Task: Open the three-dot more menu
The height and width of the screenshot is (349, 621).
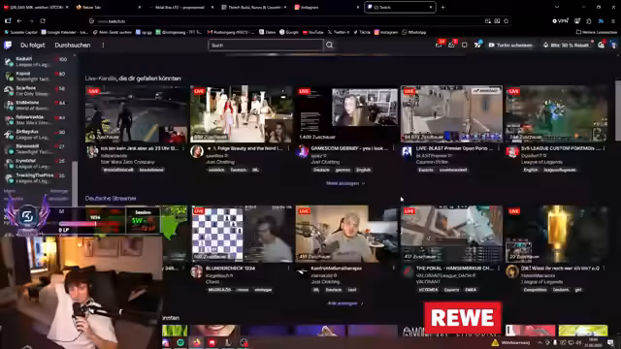Action: (x=103, y=46)
